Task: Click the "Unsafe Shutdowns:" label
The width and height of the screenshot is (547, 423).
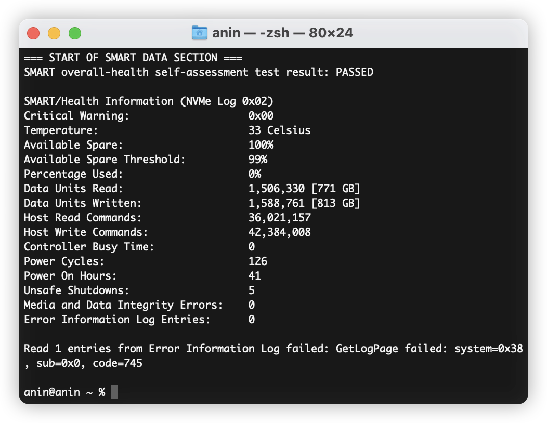Action: point(76,290)
